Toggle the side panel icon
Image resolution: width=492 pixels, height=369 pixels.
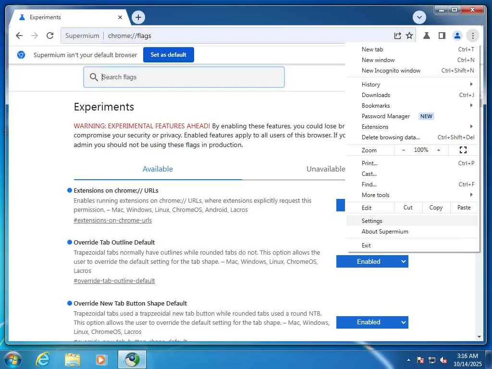[x=442, y=36]
